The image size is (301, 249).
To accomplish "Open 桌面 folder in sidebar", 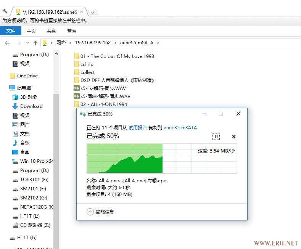I will 21,152.
